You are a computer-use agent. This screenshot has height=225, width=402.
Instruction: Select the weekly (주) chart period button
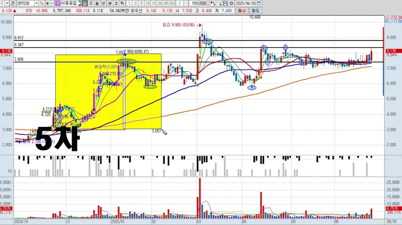pos(91,3)
